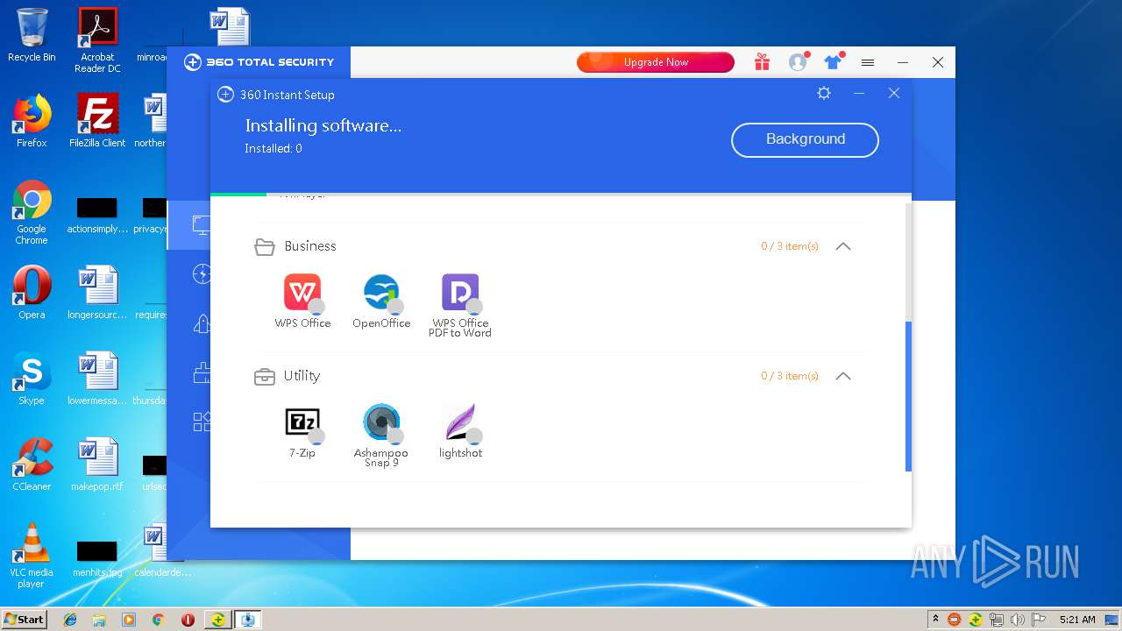Select the Virus Scan lightning sidebar icon
This screenshot has height=631, width=1122.
[202, 274]
